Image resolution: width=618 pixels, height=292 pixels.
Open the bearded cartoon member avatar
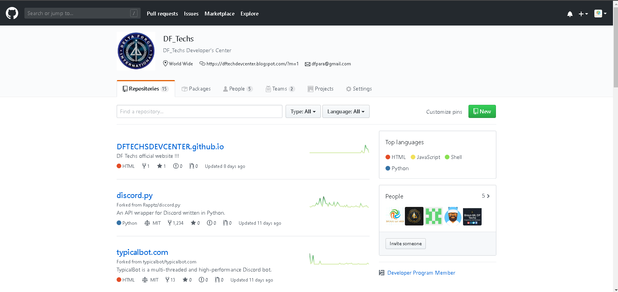[453, 216]
